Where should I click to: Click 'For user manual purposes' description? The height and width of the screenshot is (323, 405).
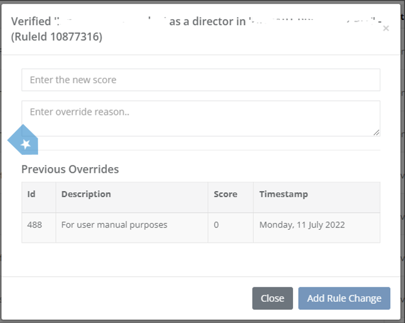click(x=114, y=225)
